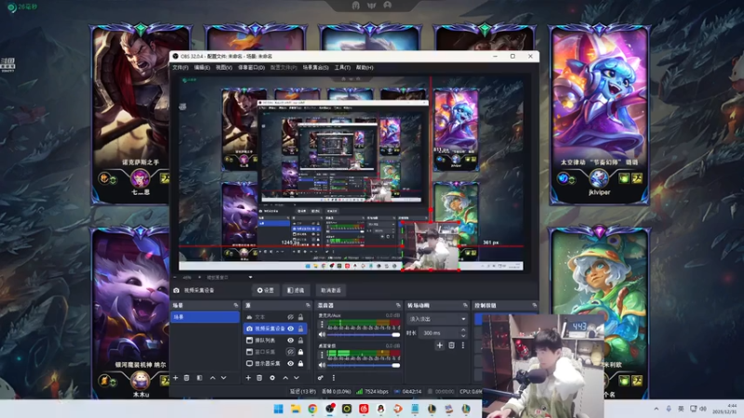Click the 滤镜 filters button

[x=296, y=290]
